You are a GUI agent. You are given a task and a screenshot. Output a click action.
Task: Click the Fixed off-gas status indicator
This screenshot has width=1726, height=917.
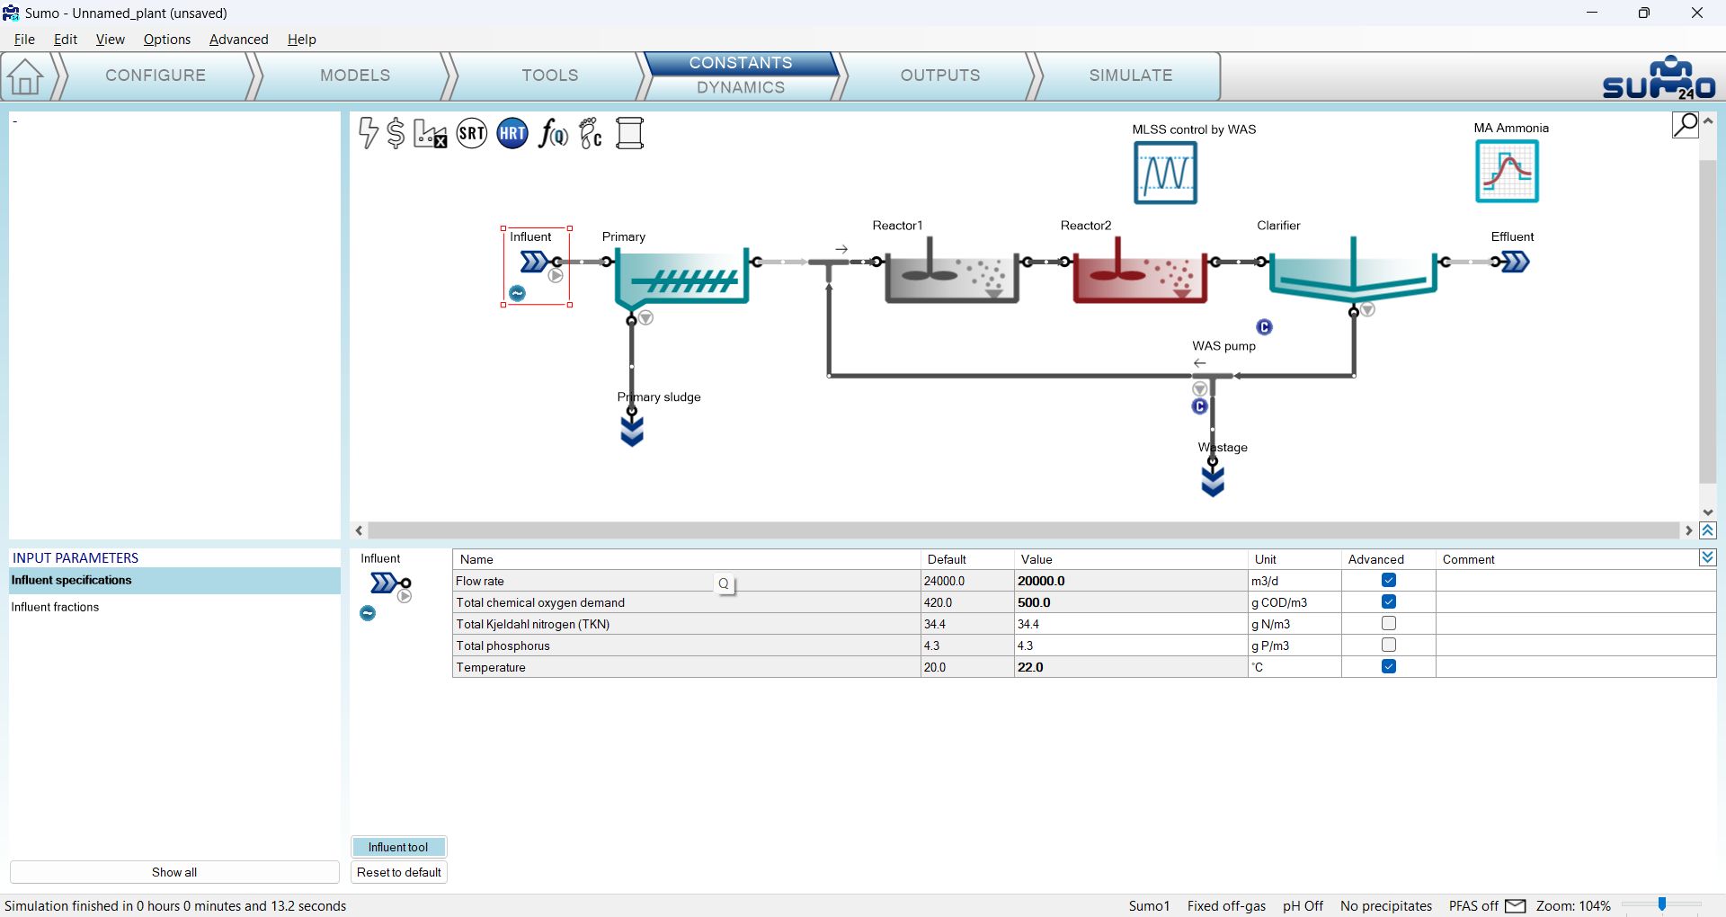tap(1226, 906)
